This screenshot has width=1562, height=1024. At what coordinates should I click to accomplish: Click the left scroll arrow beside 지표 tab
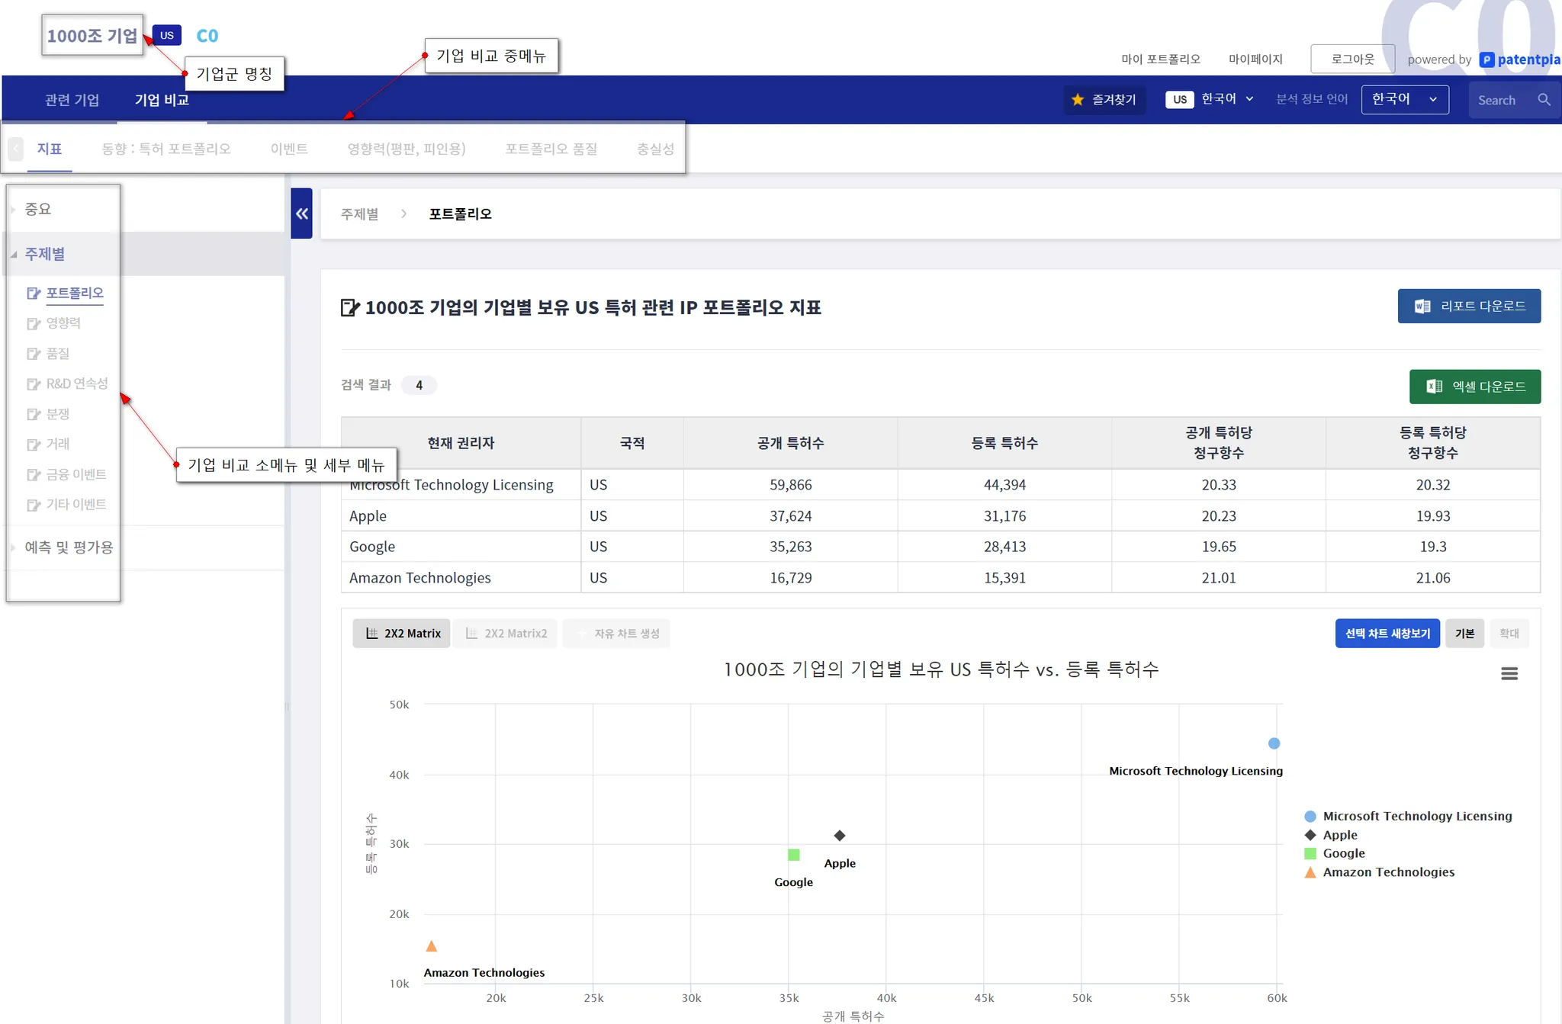(x=15, y=149)
